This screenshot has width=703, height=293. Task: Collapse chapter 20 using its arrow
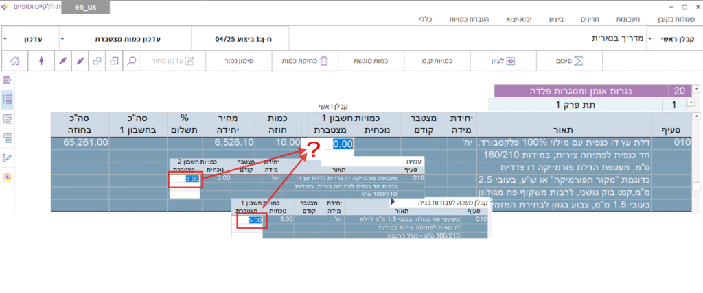[696, 90]
